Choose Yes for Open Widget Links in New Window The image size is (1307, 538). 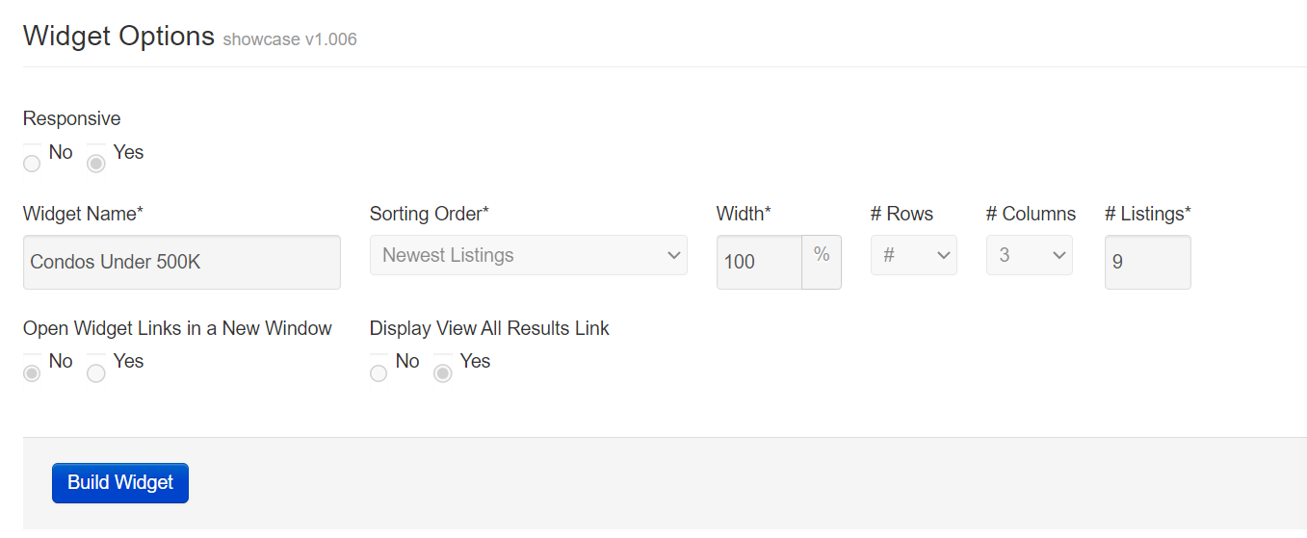coord(96,373)
